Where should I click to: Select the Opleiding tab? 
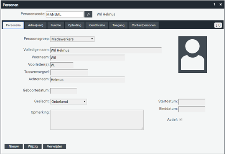click(x=75, y=25)
